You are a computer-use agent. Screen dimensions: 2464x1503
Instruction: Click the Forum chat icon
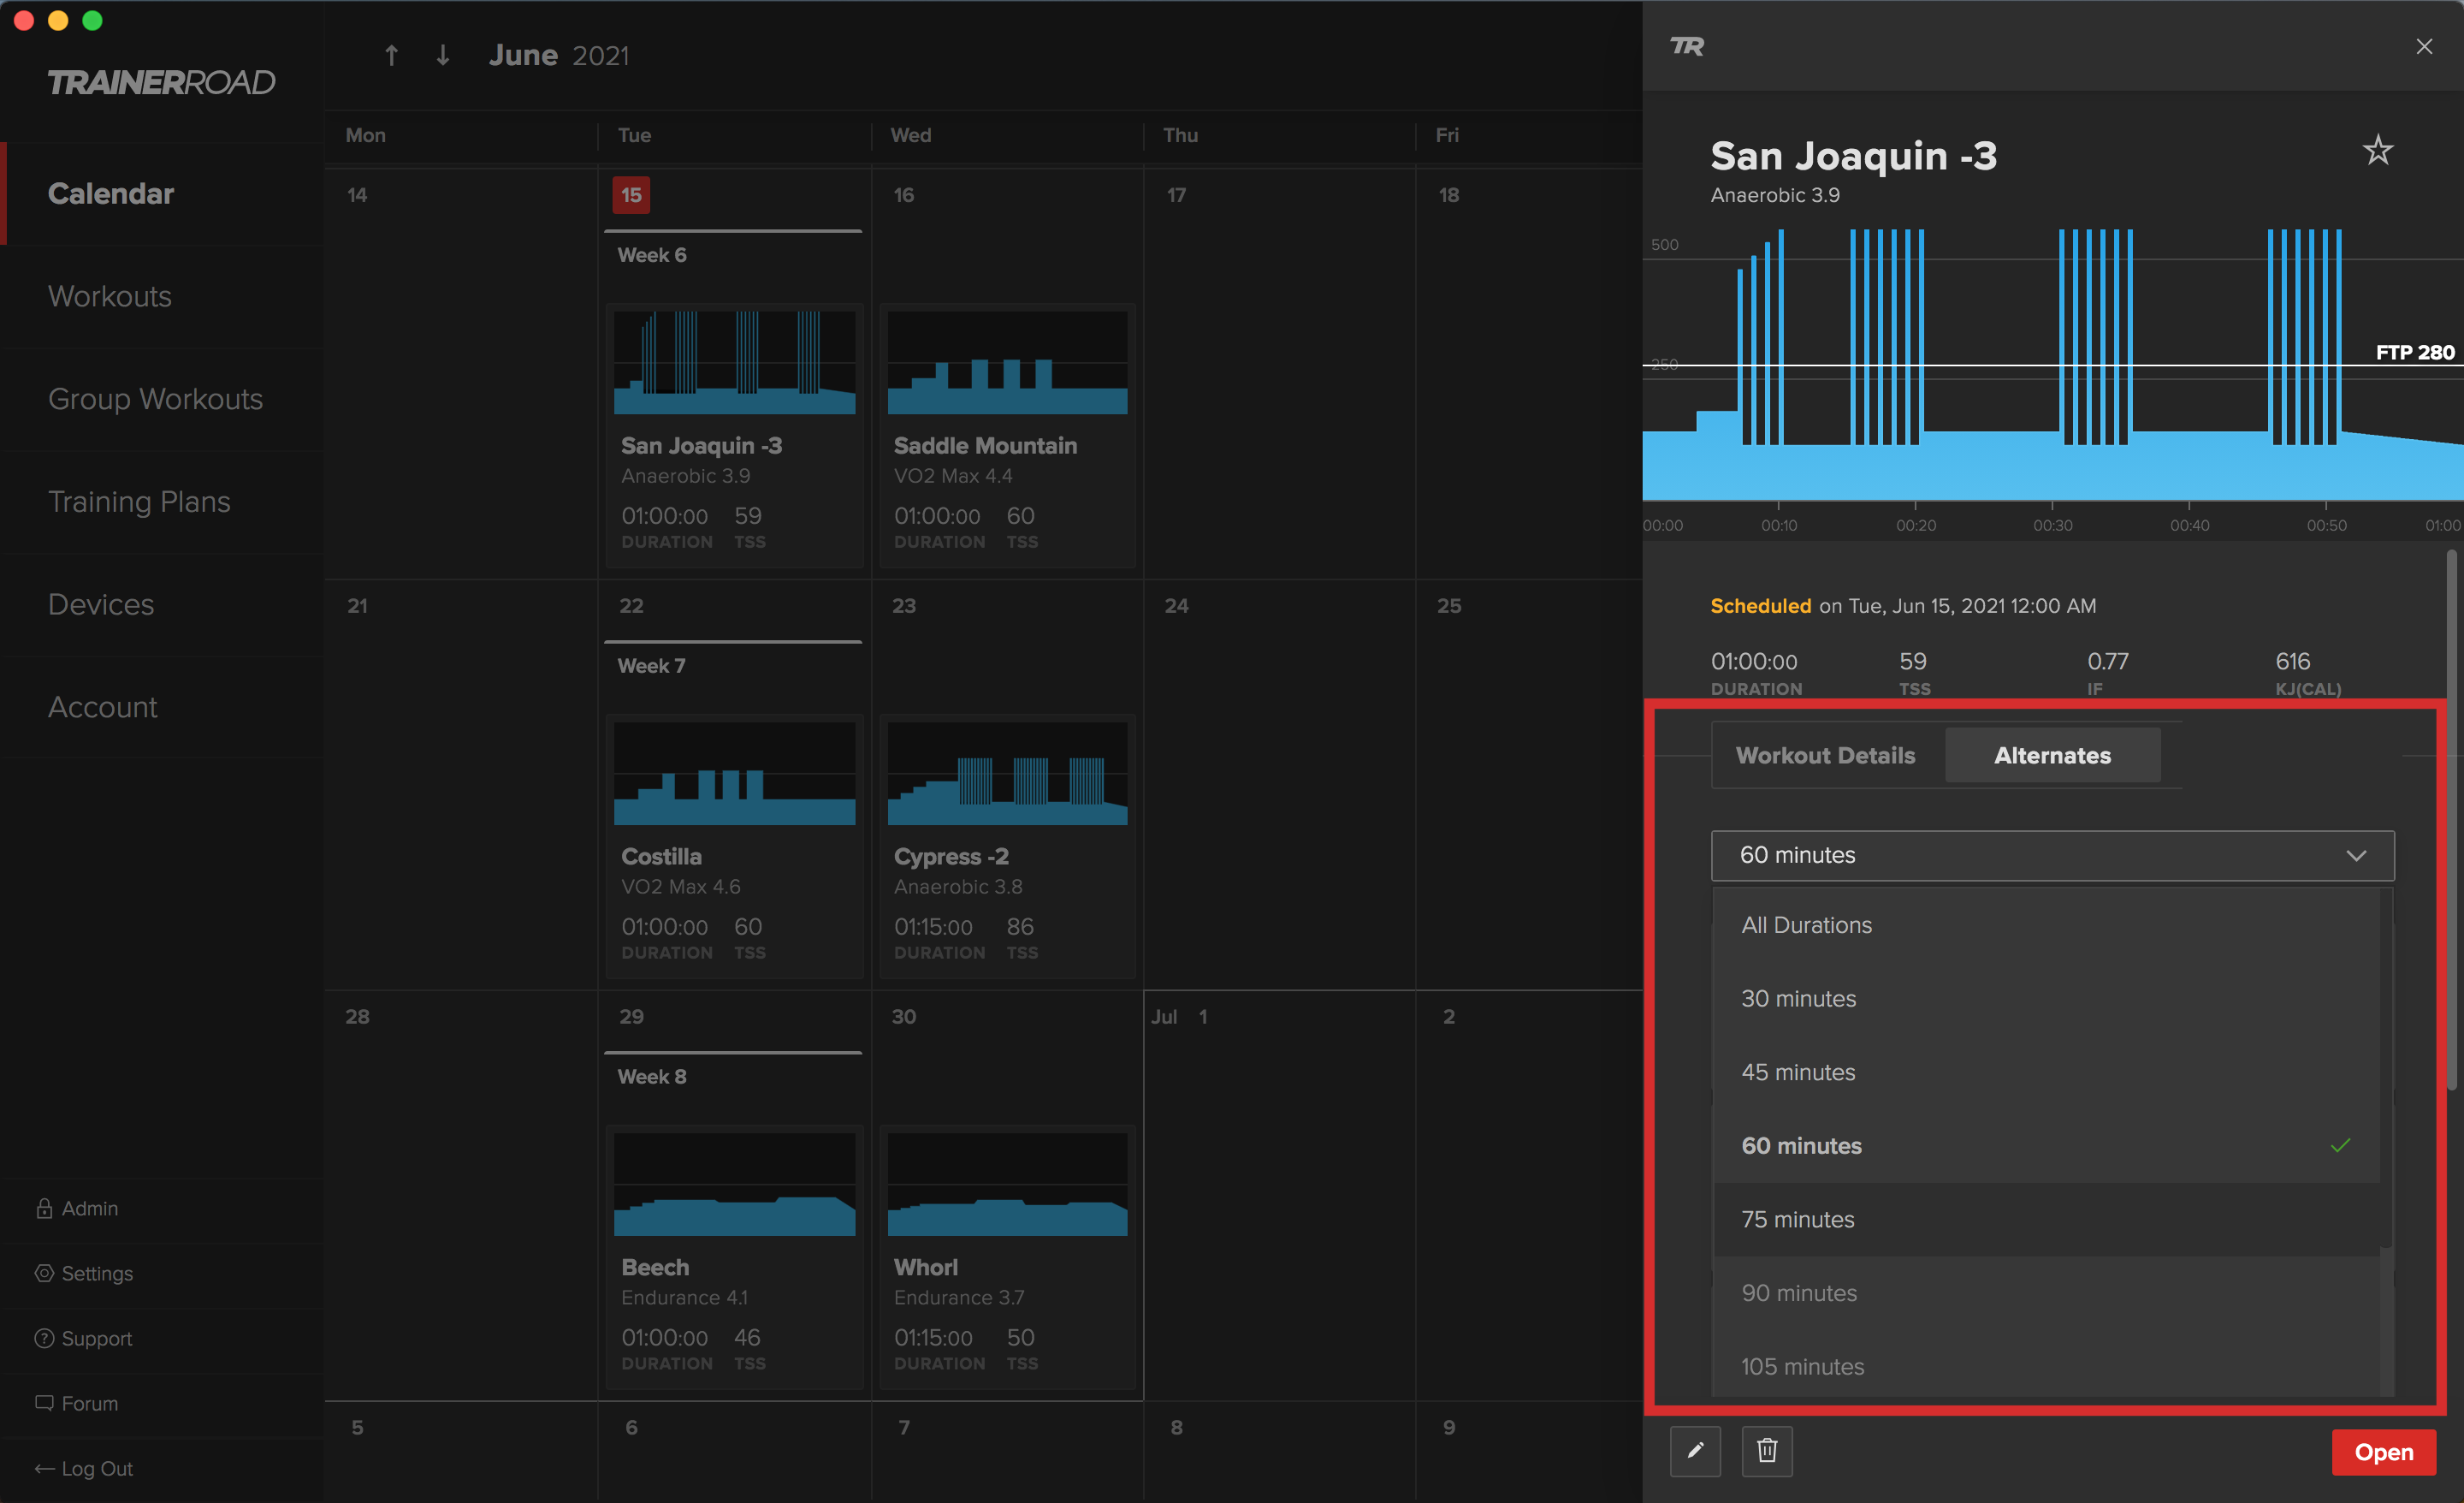44,1403
